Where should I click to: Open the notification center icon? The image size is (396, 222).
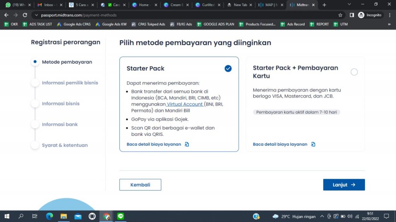click(x=386, y=216)
